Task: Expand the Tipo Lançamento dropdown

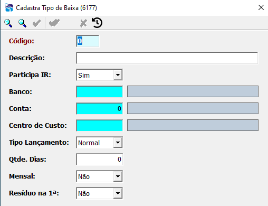Action: (x=118, y=143)
